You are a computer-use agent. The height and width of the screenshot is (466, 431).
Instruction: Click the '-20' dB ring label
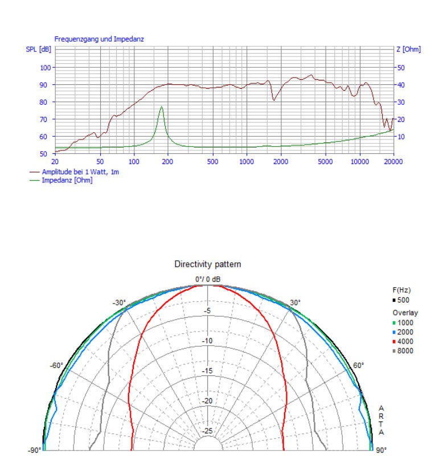pos(207,401)
